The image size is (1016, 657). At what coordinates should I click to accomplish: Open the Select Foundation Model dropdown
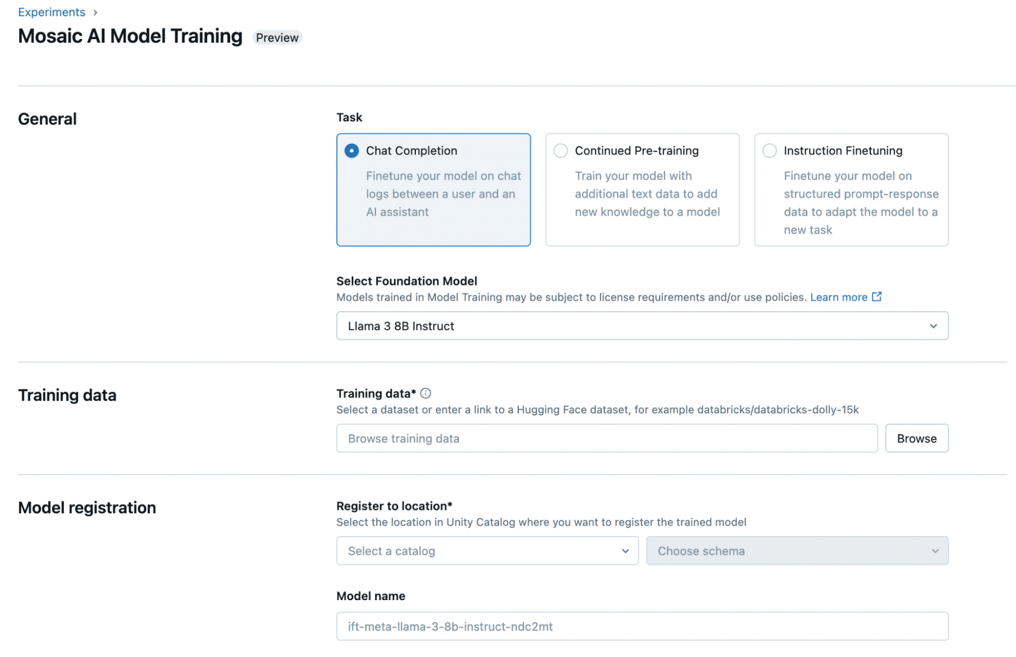click(642, 325)
